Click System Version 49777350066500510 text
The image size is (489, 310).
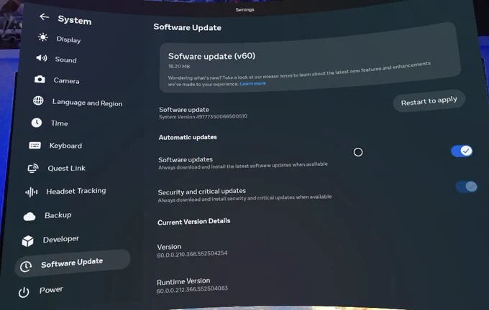point(203,116)
